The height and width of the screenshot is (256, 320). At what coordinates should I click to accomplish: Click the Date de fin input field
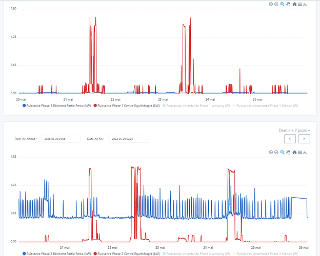(x=128, y=139)
